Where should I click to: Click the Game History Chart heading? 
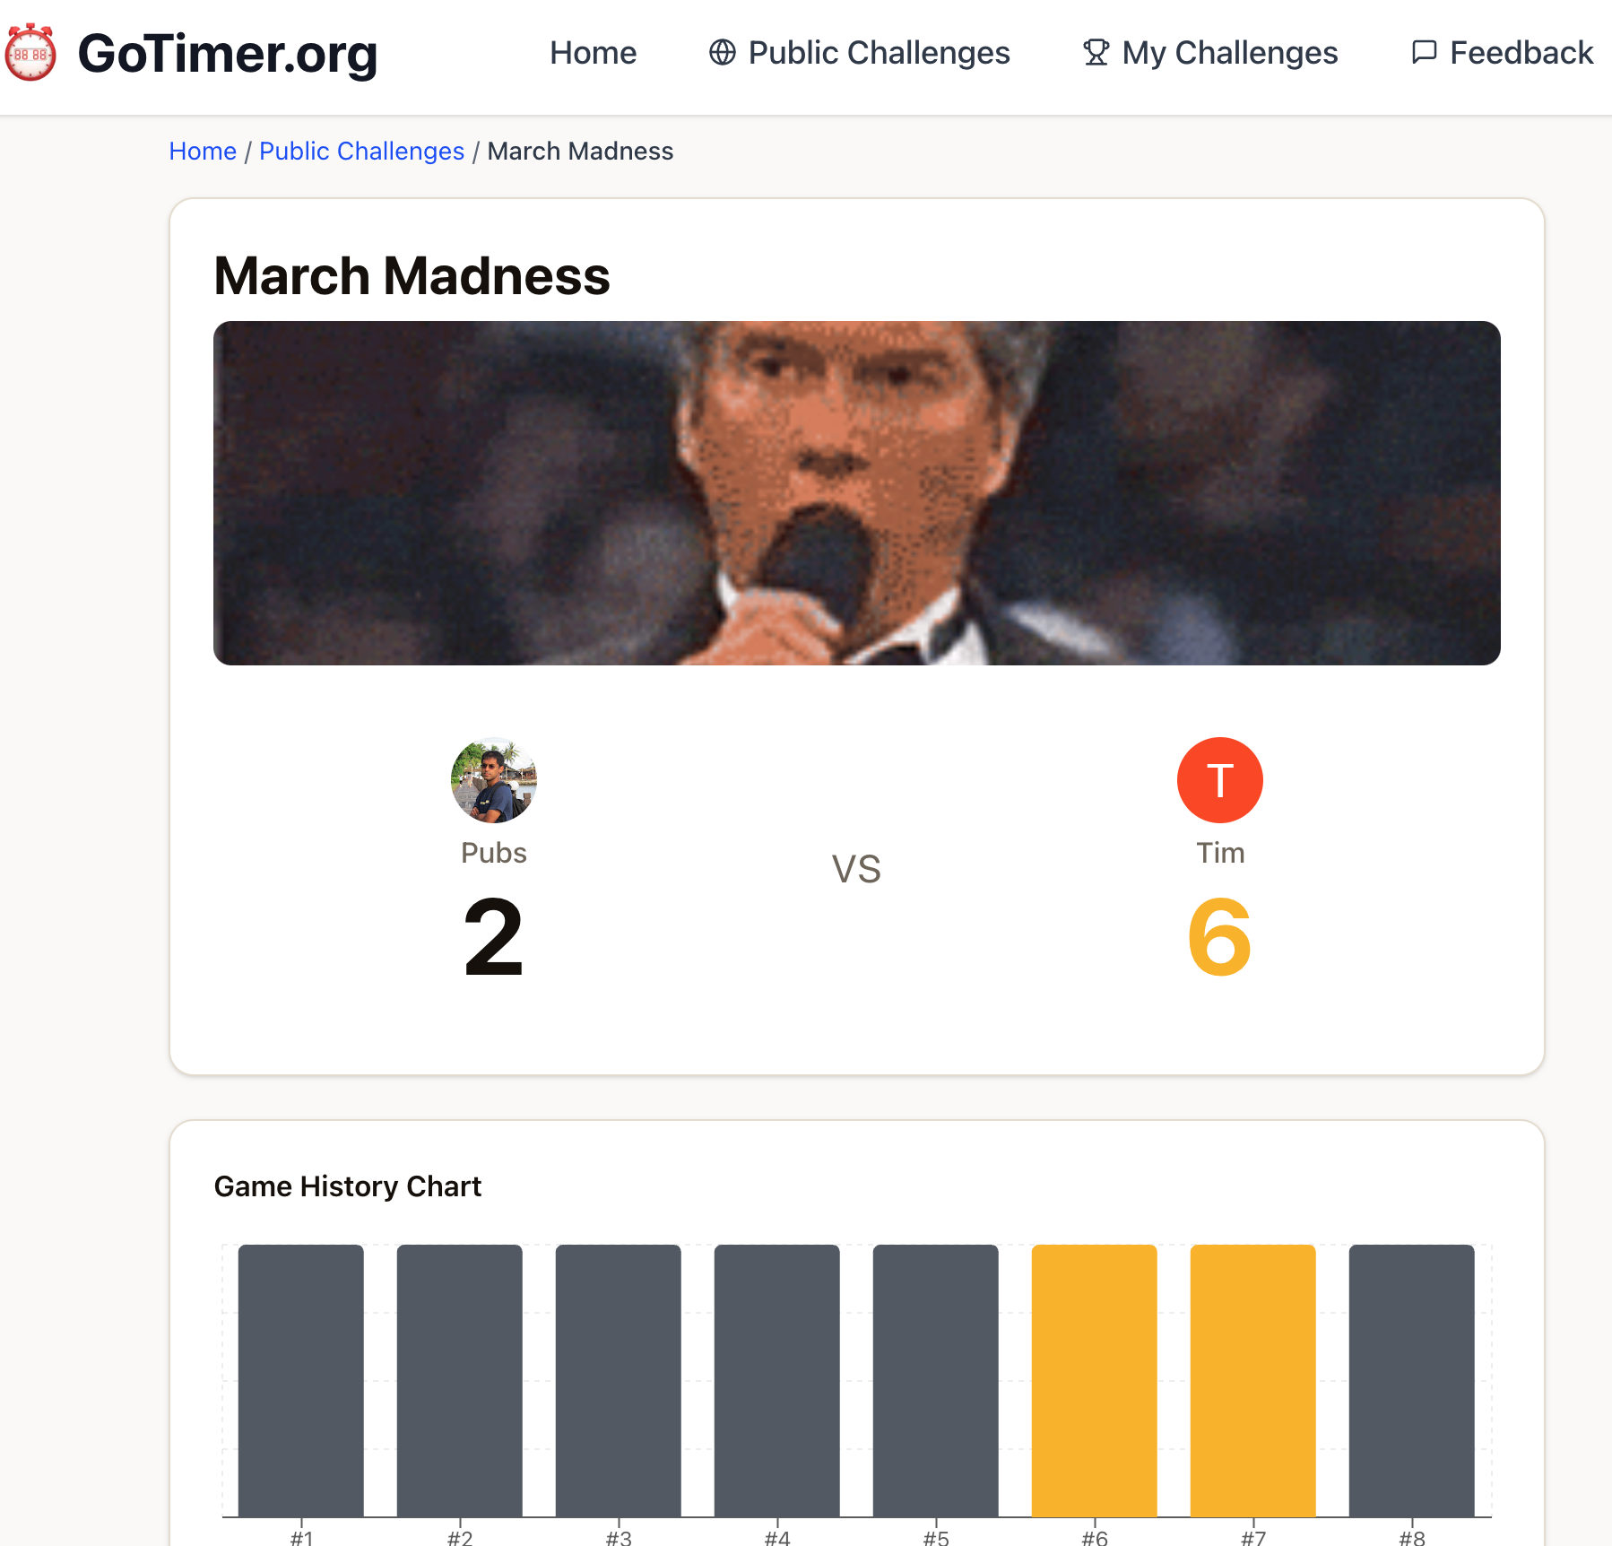347,1186
